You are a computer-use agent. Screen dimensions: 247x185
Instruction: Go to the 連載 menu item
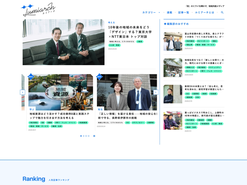(x=170, y=12)
